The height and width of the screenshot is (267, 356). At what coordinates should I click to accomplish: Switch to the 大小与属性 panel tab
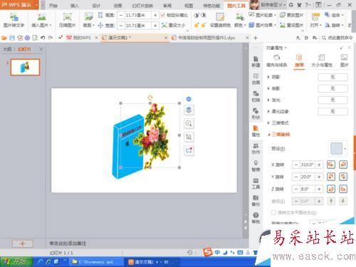[322, 61]
